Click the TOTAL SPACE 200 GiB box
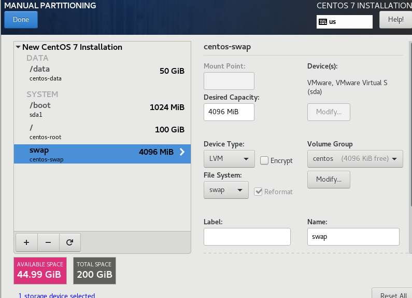Image resolution: width=412 pixels, height=298 pixels. (95, 270)
